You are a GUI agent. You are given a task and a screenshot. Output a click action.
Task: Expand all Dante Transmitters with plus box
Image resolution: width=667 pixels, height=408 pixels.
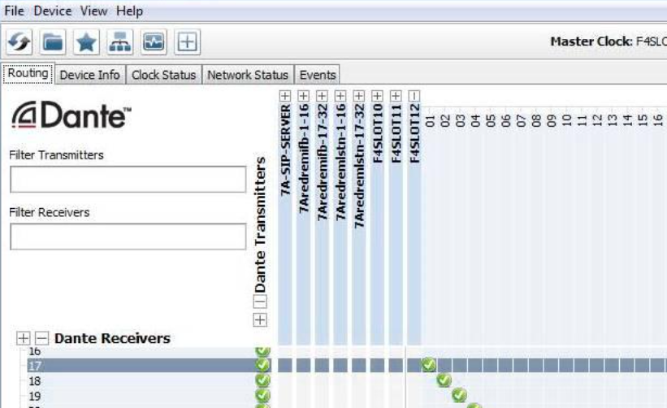point(260,319)
